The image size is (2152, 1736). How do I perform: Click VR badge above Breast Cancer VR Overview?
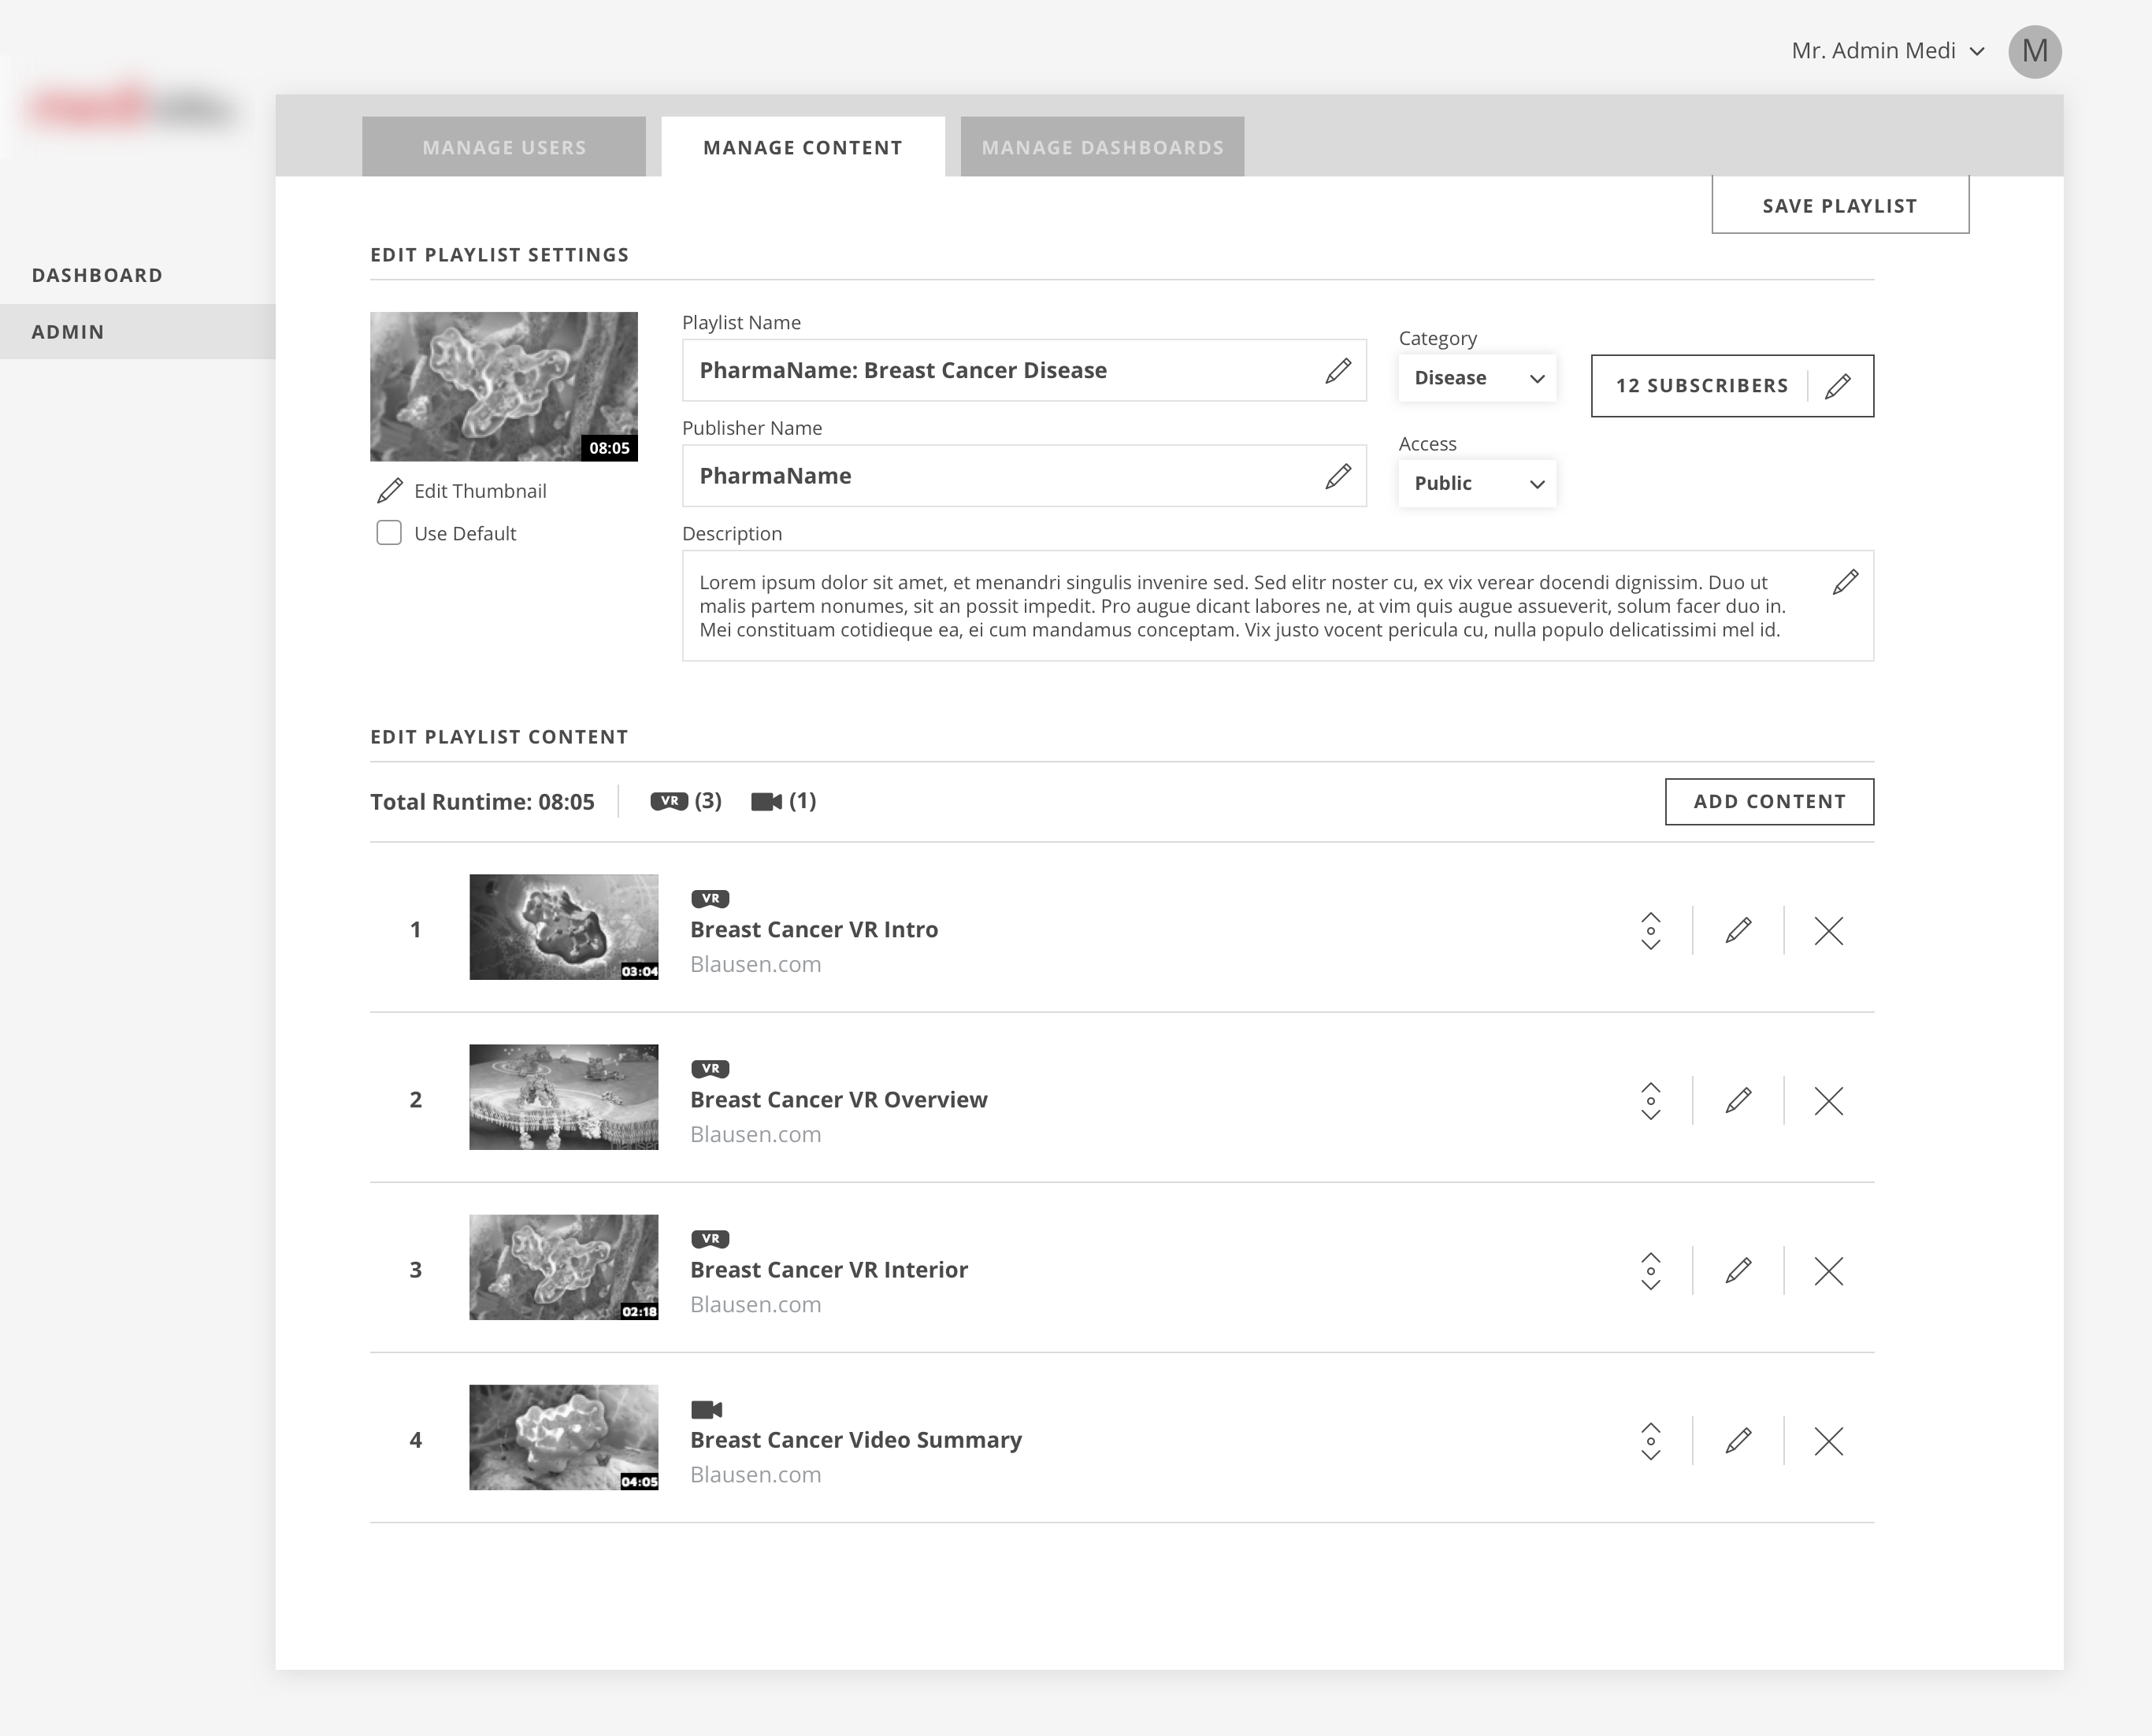710,1069
